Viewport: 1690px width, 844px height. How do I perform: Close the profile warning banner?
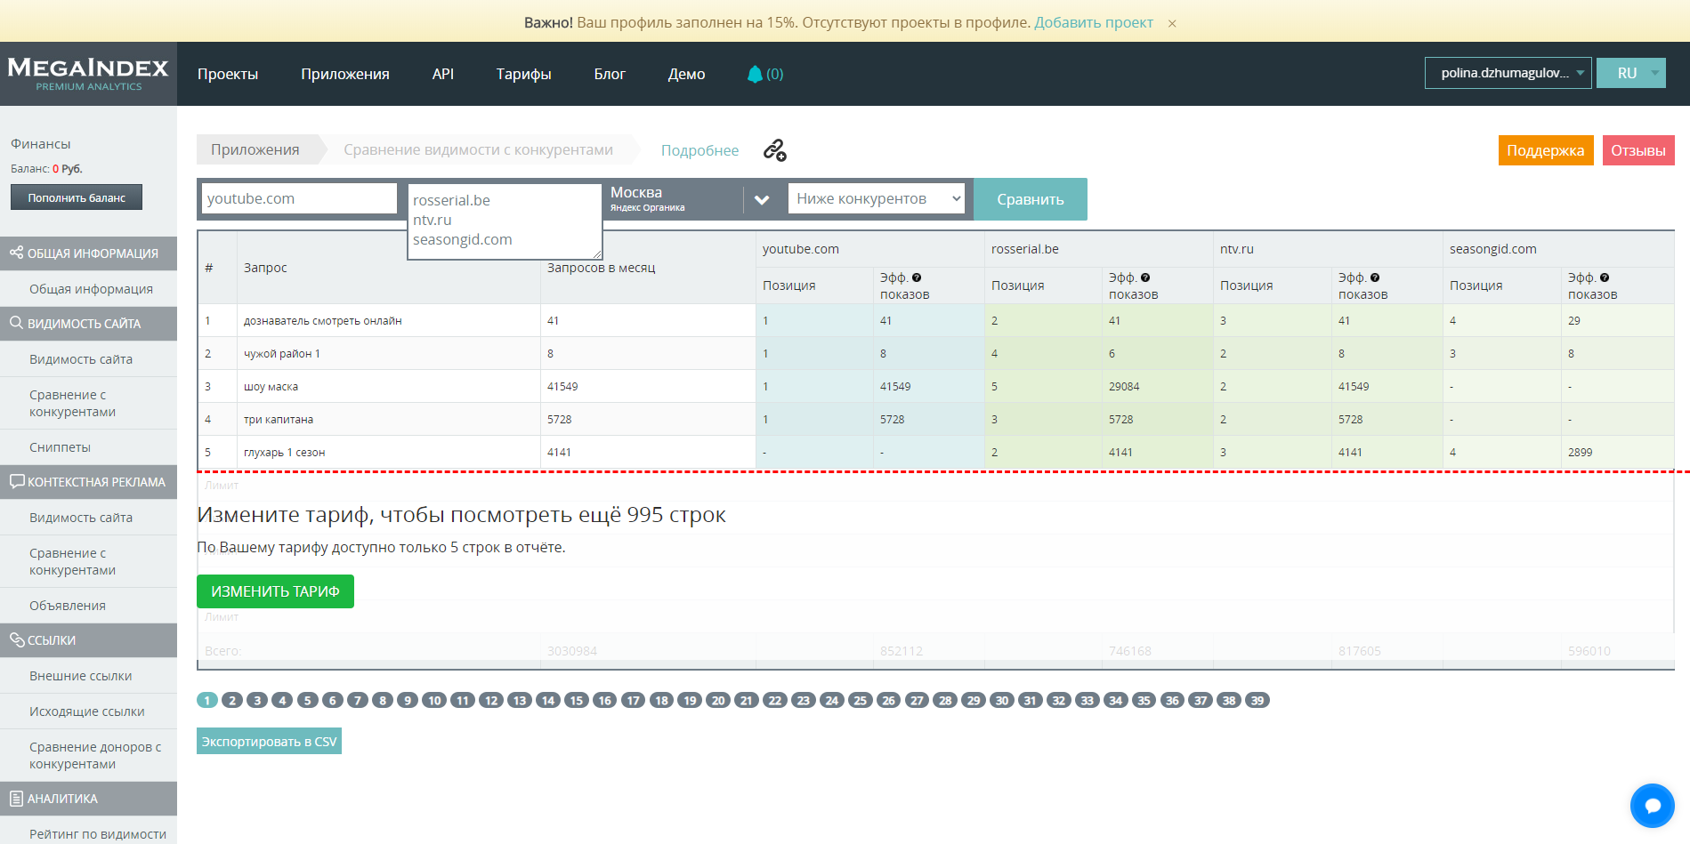pos(1172,23)
